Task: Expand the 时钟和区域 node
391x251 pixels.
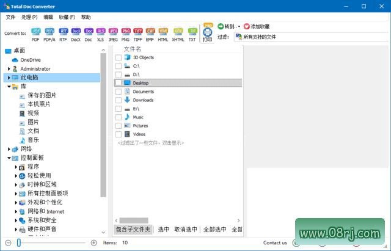Action: (x=16, y=184)
